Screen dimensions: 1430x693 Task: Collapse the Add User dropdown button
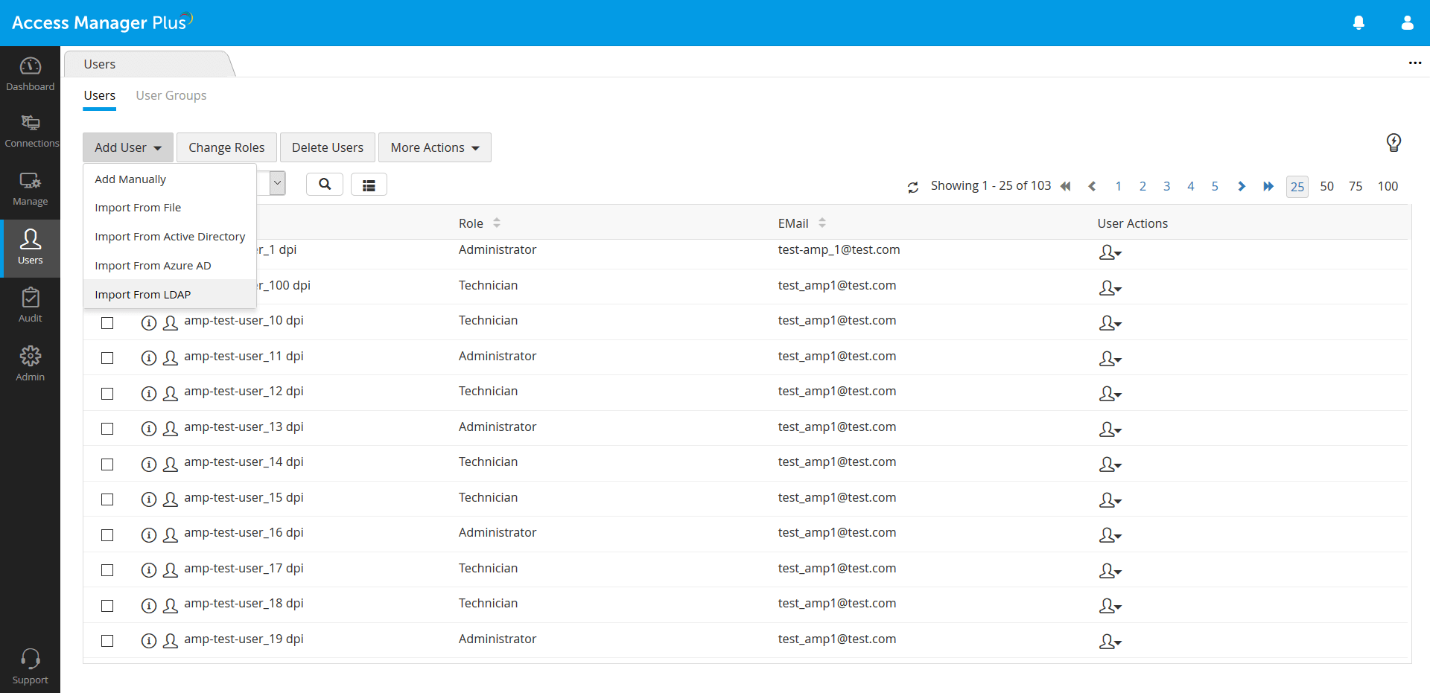pos(128,147)
